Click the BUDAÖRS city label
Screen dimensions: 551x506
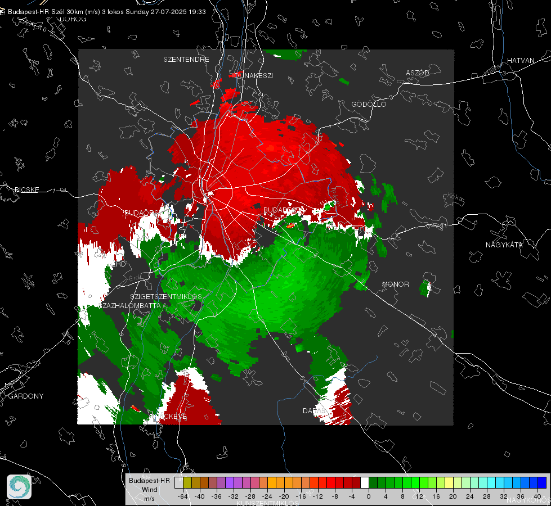[x=141, y=213]
